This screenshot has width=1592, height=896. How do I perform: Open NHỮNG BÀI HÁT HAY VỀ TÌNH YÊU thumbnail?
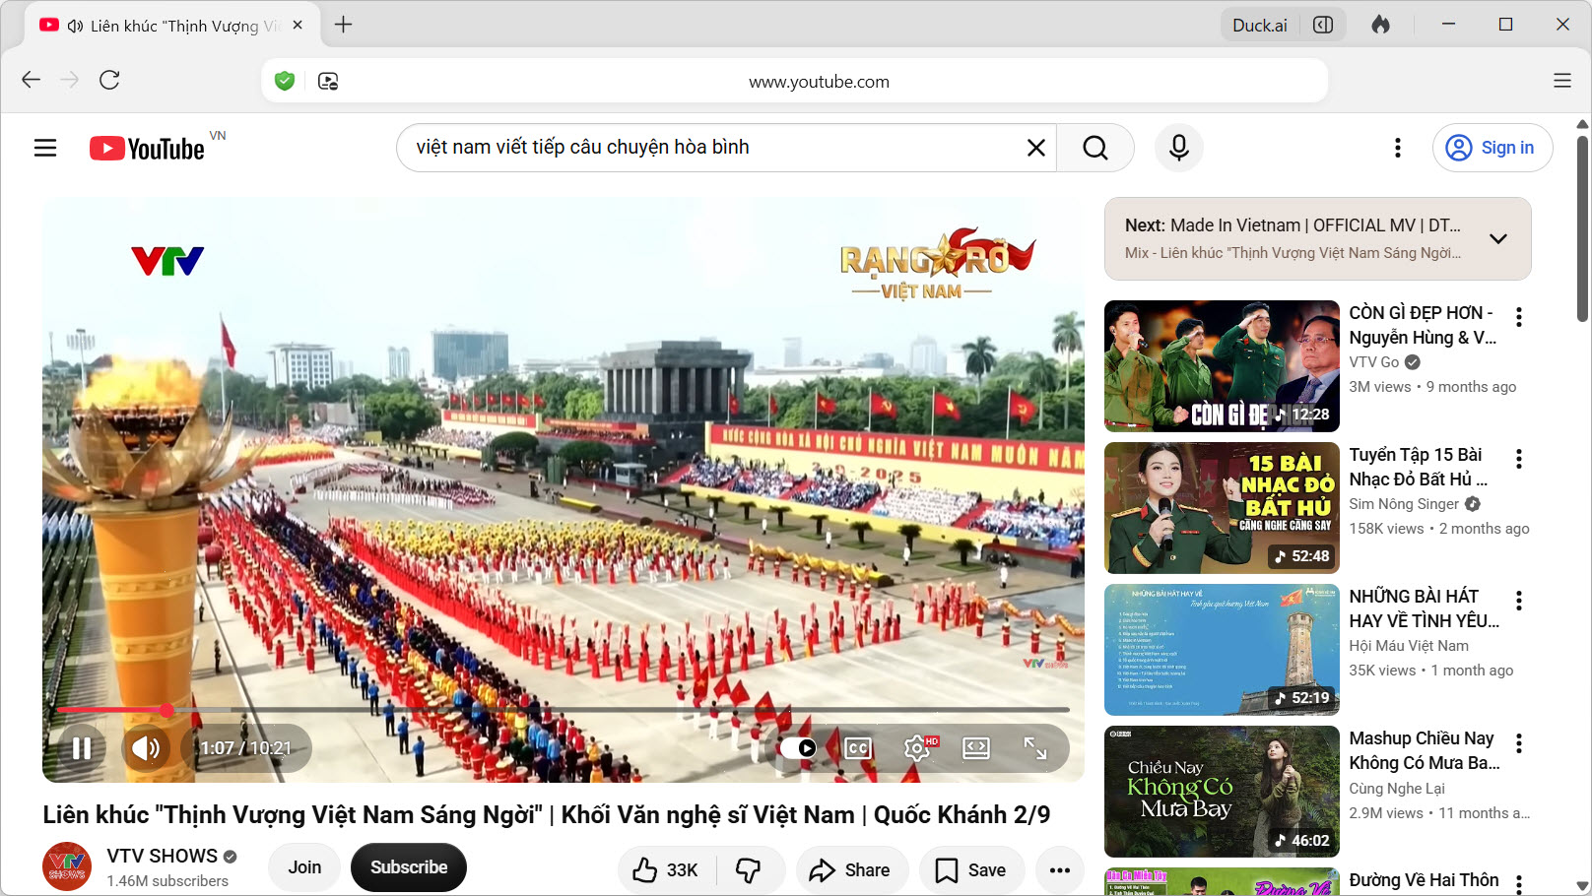click(1222, 650)
